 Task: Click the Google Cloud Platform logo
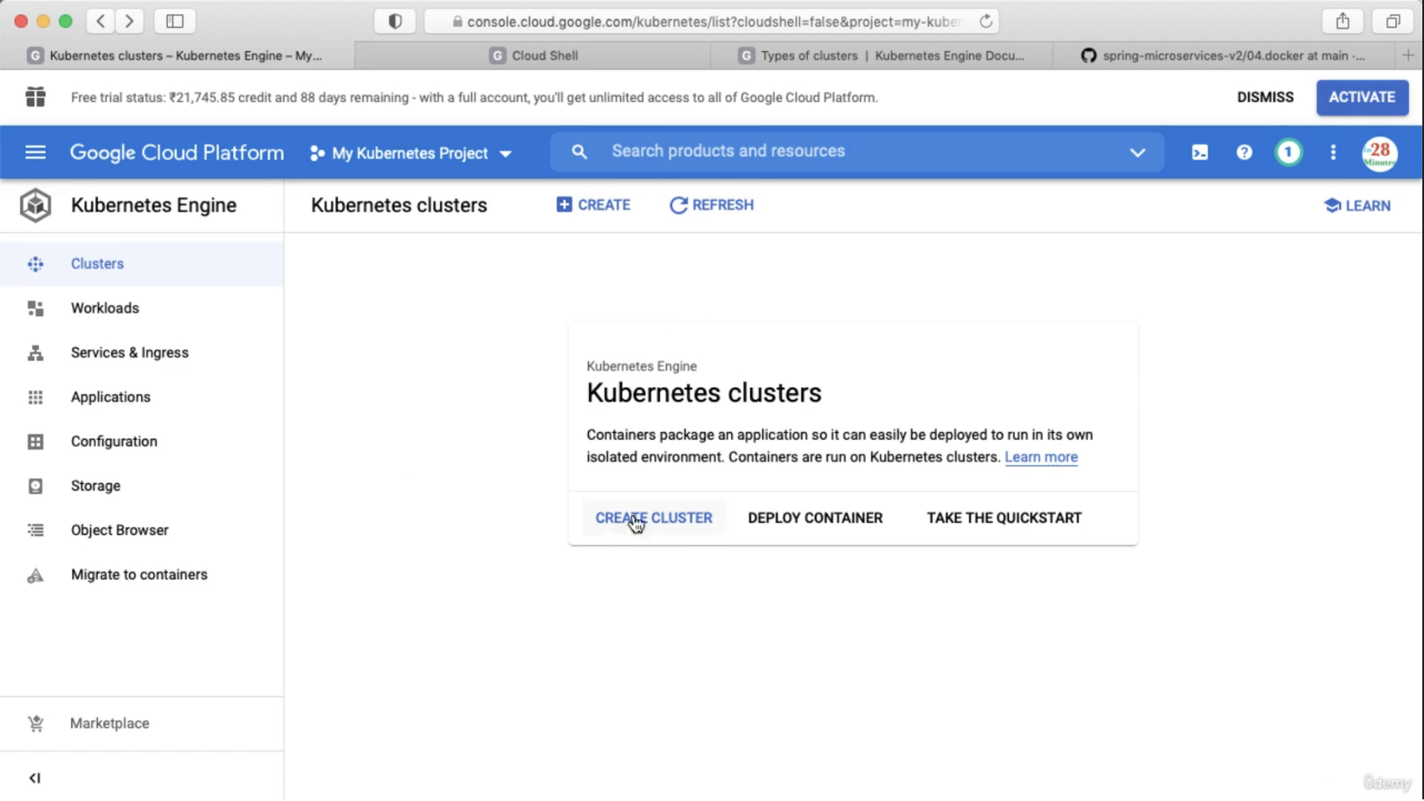177,153
